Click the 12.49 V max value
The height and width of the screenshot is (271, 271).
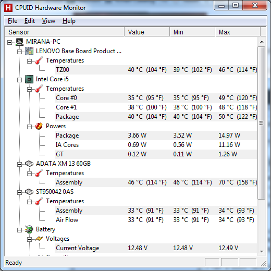(x=228, y=248)
